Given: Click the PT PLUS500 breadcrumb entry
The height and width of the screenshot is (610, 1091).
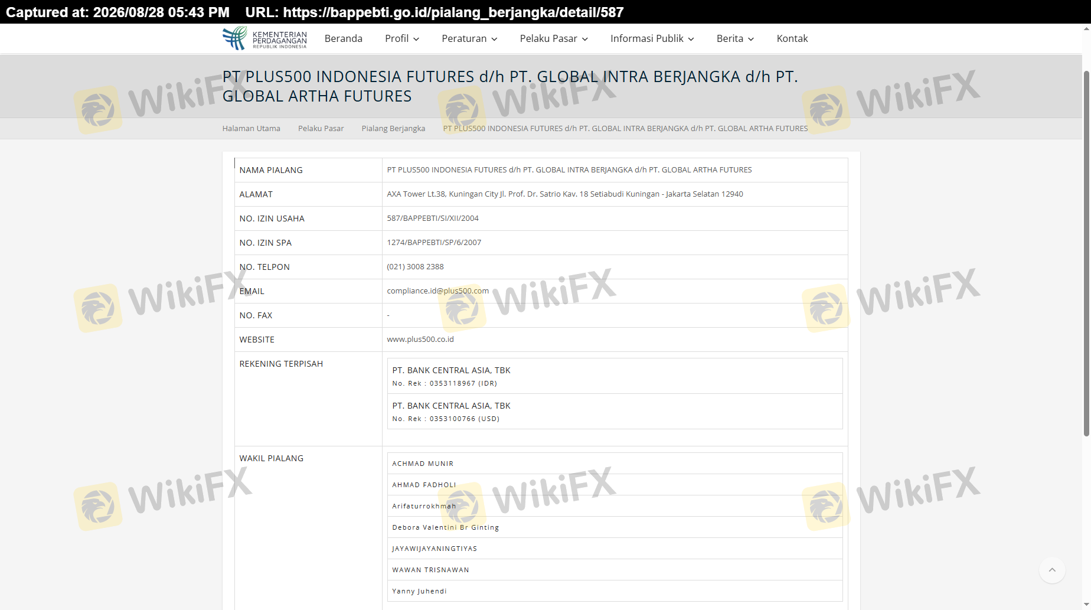Looking at the screenshot, I should pos(625,128).
